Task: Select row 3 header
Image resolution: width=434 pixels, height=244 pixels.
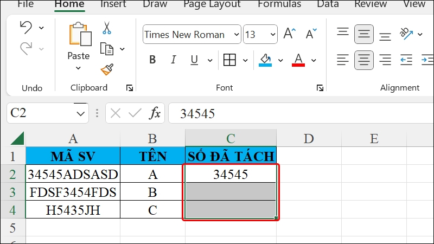Action: 12,192
